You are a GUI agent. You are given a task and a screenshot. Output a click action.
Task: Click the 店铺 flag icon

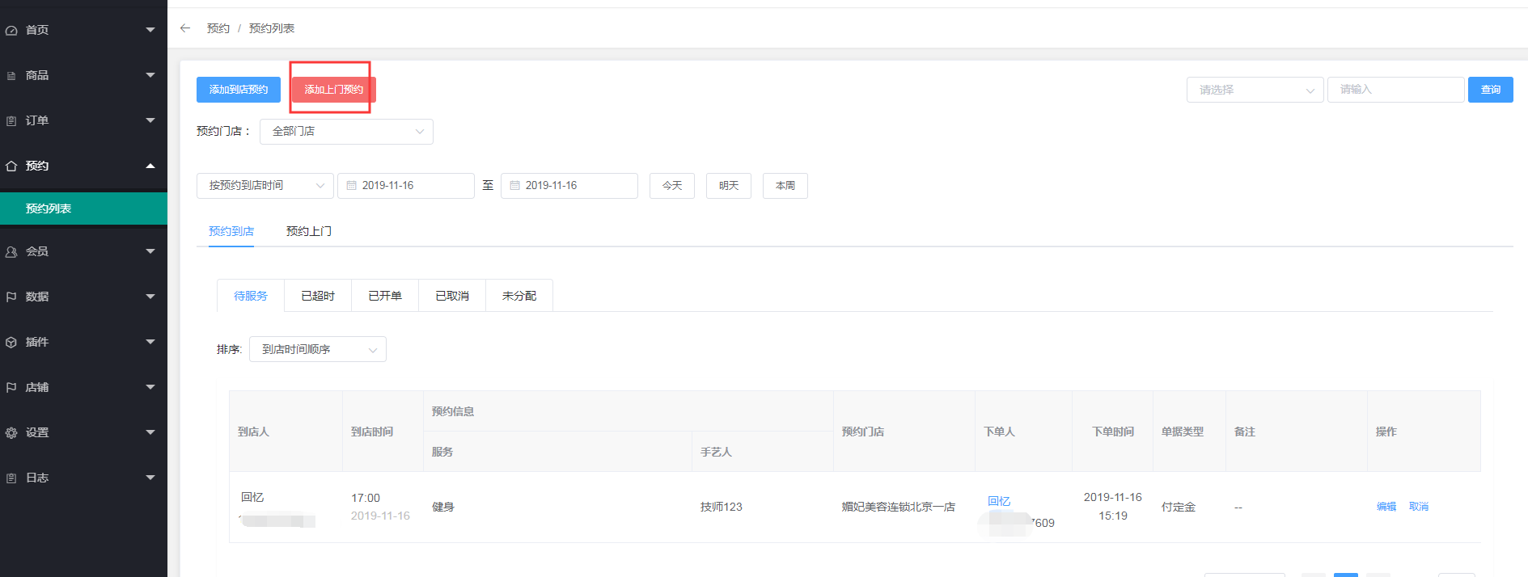pos(11,388)
